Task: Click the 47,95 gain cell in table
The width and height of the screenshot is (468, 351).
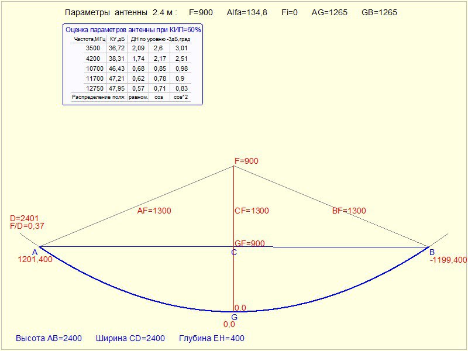Action: 116,88
